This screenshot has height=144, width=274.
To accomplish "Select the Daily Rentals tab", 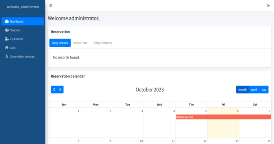I will 60,43.
